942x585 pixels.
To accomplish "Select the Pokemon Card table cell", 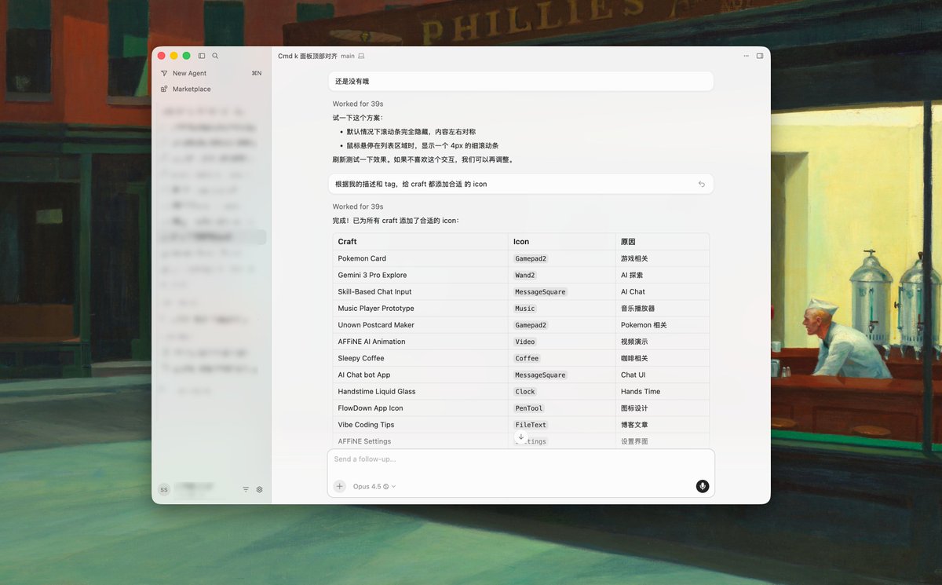I will pyautogui.click(x=420, y=258).
